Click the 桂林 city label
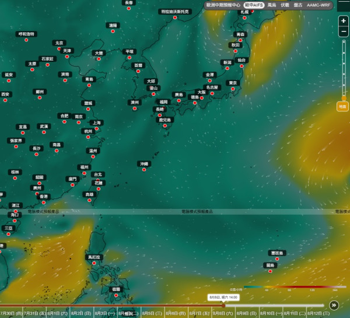This screenshot has height=318, width=350. [15, 172]
